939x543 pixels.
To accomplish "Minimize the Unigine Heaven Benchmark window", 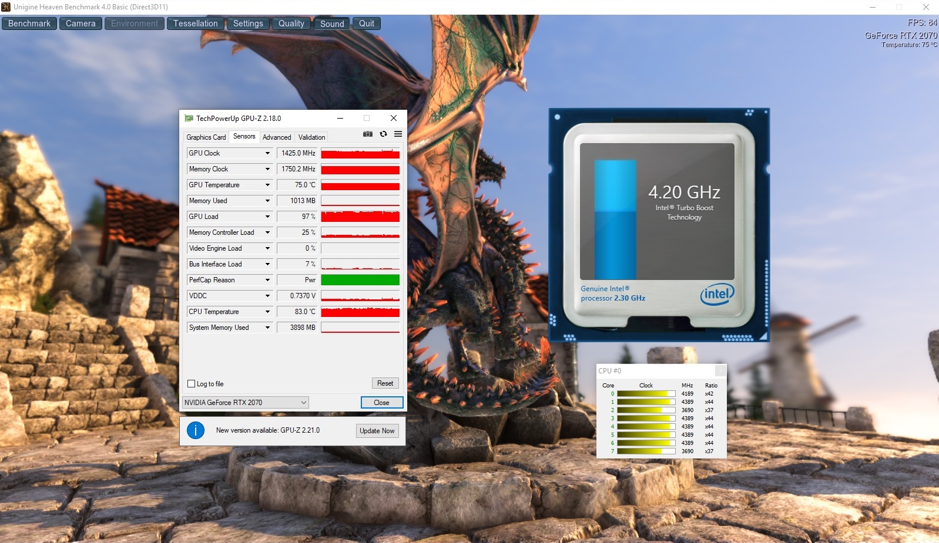I will click(x=873, y=7).
